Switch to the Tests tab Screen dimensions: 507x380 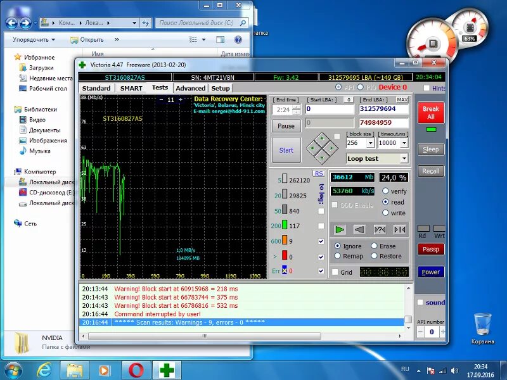point(160,87)
